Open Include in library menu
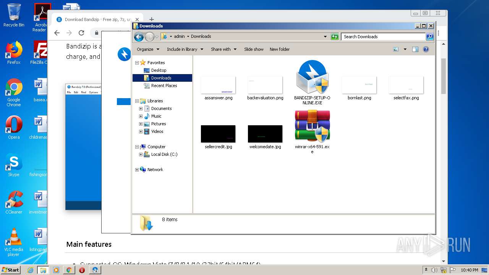This screenshot has width=489, height=275. [185, 49]
